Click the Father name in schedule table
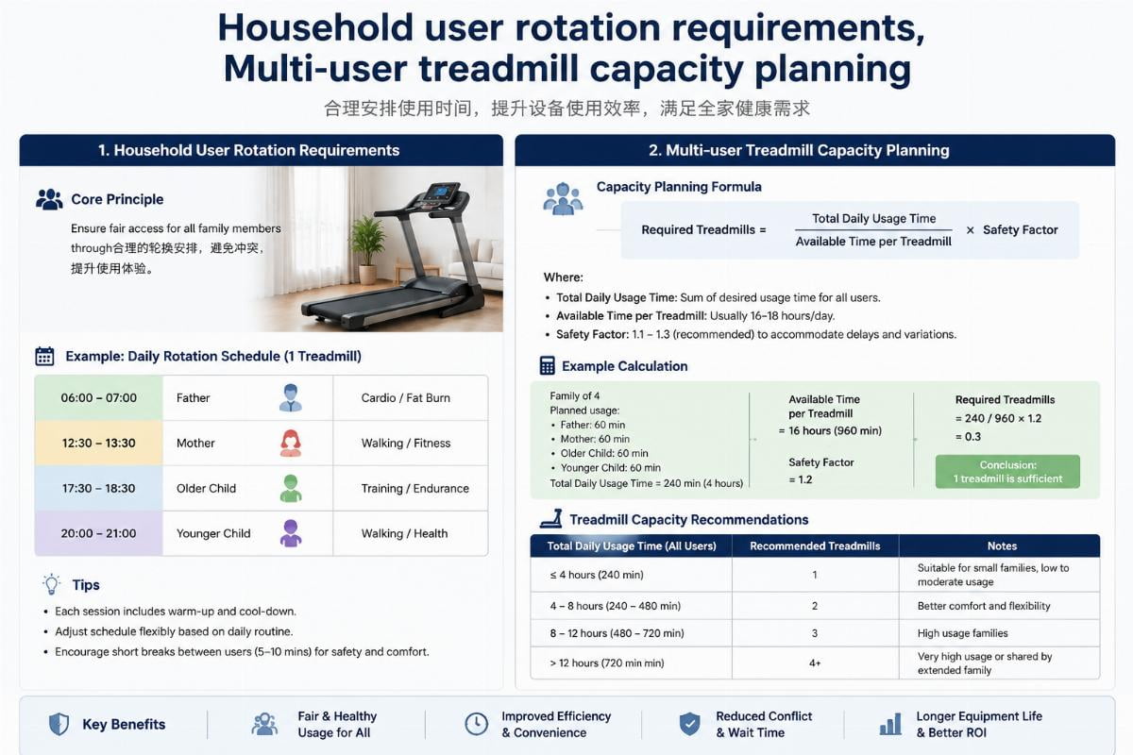This screenshot has width=1133, height=755. point(194,397)
